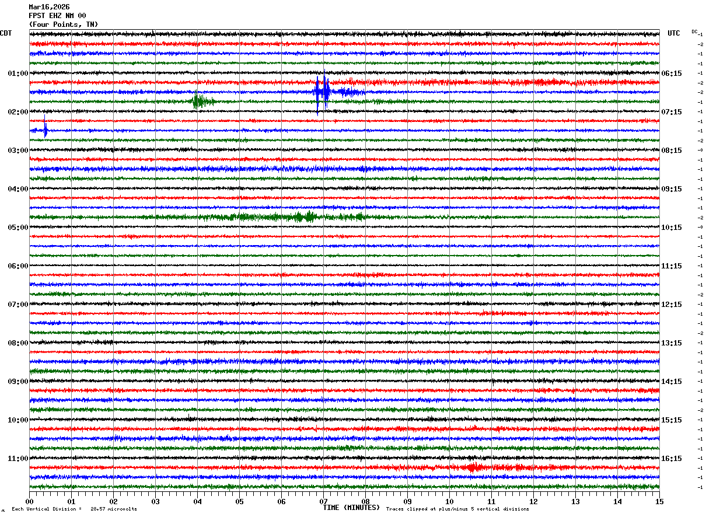The width and height of the screenshot is (706, 517).
Task: Click the minute "05" x-axis tick label
Action: point(239,501)
